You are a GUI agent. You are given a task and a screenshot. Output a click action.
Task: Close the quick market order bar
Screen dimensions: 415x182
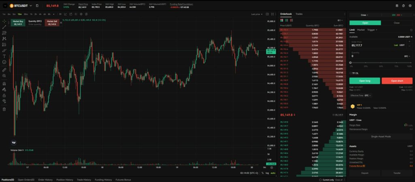tap(61, 23)
